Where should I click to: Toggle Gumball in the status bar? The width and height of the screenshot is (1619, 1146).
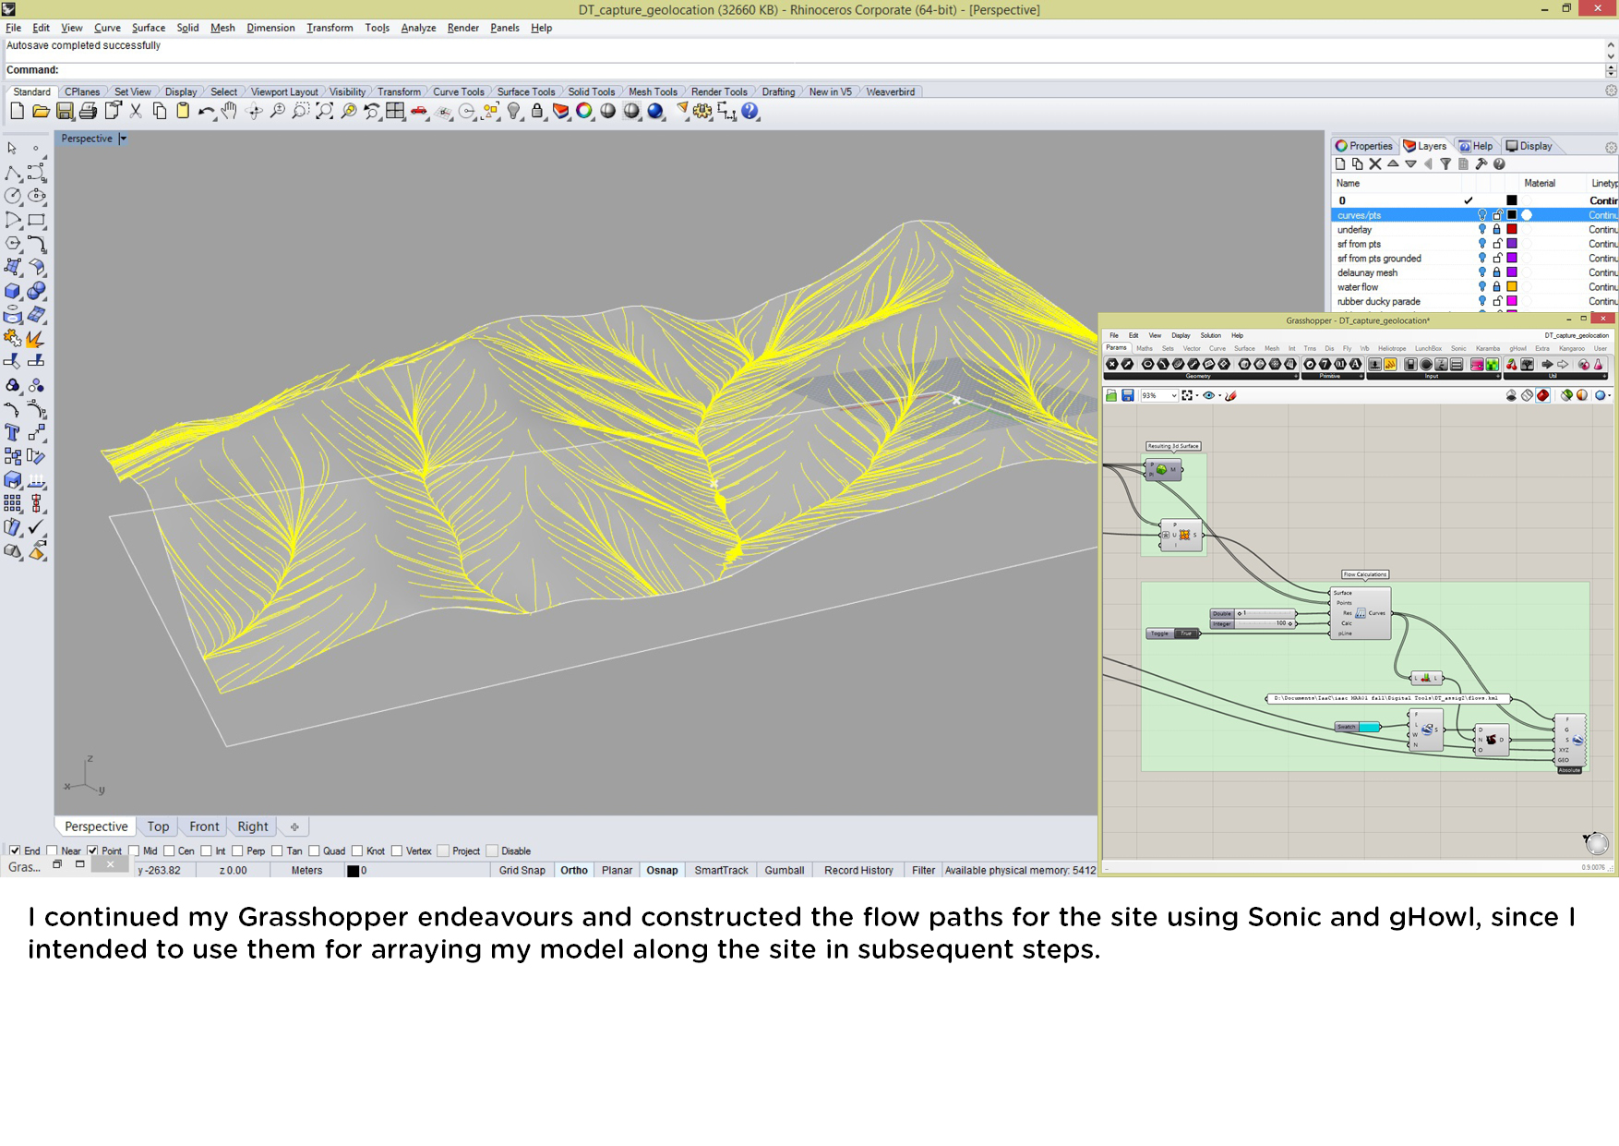784,870
